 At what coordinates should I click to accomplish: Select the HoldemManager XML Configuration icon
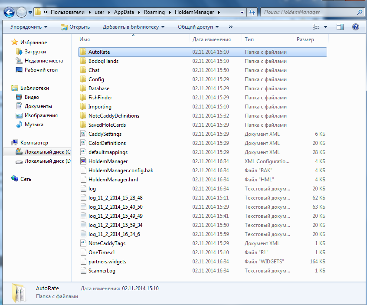[83, 161]
